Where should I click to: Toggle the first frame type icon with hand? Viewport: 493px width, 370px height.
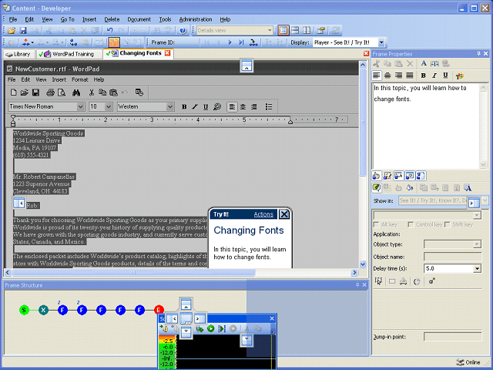(x=377, y=176)
